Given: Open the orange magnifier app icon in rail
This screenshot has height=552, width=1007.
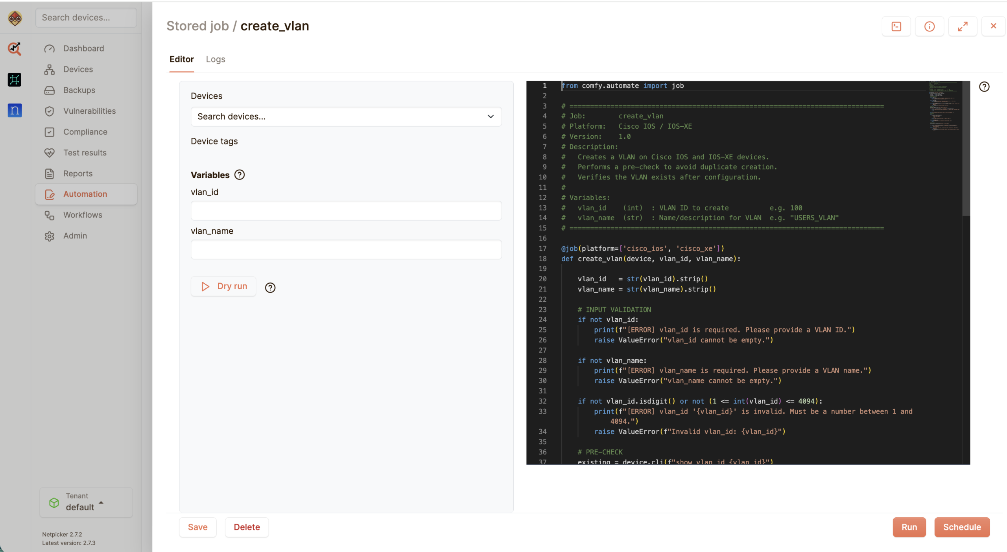Looking at the screenshot, I should tap(15, 49).
